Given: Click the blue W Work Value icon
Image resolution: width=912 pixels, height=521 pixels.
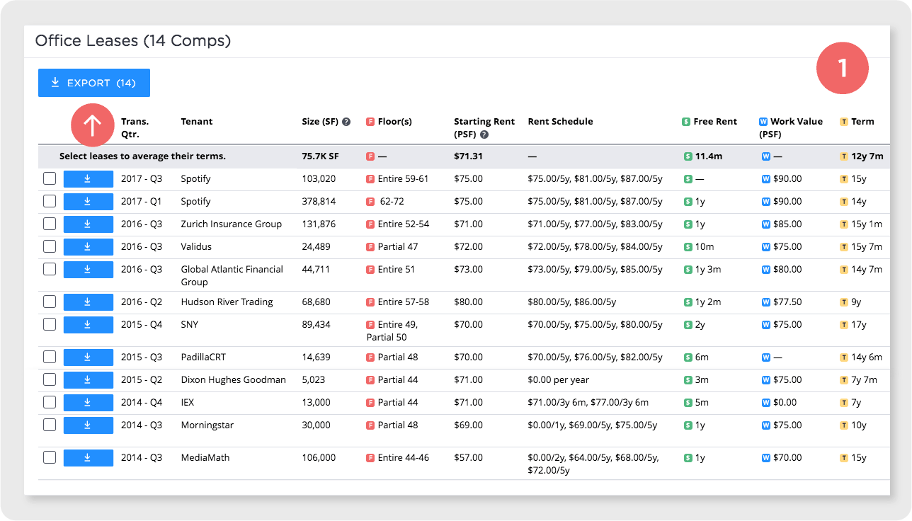Looking at the screenshot, I should pos(764,121).
